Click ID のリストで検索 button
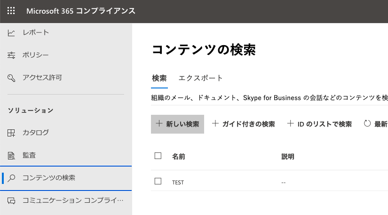 pos(319,124)
